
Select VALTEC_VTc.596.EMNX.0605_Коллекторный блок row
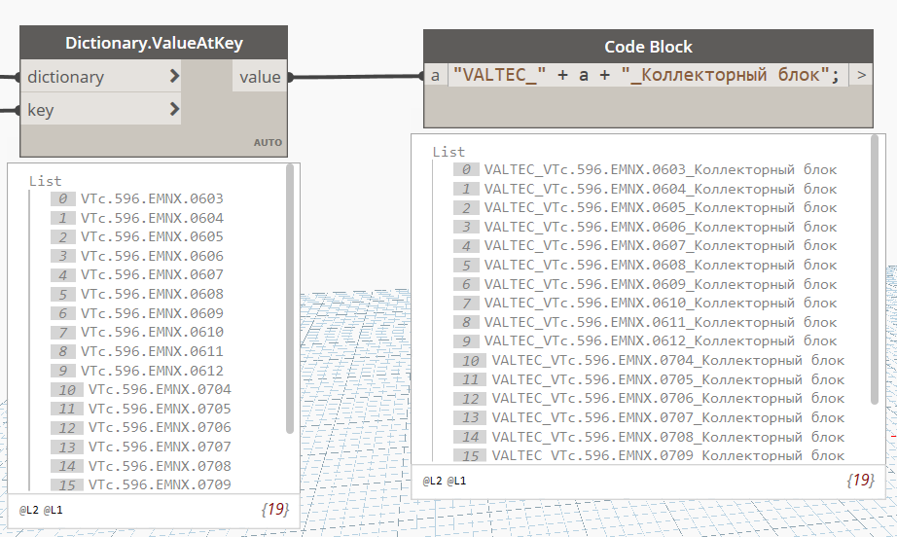(661, 207)
